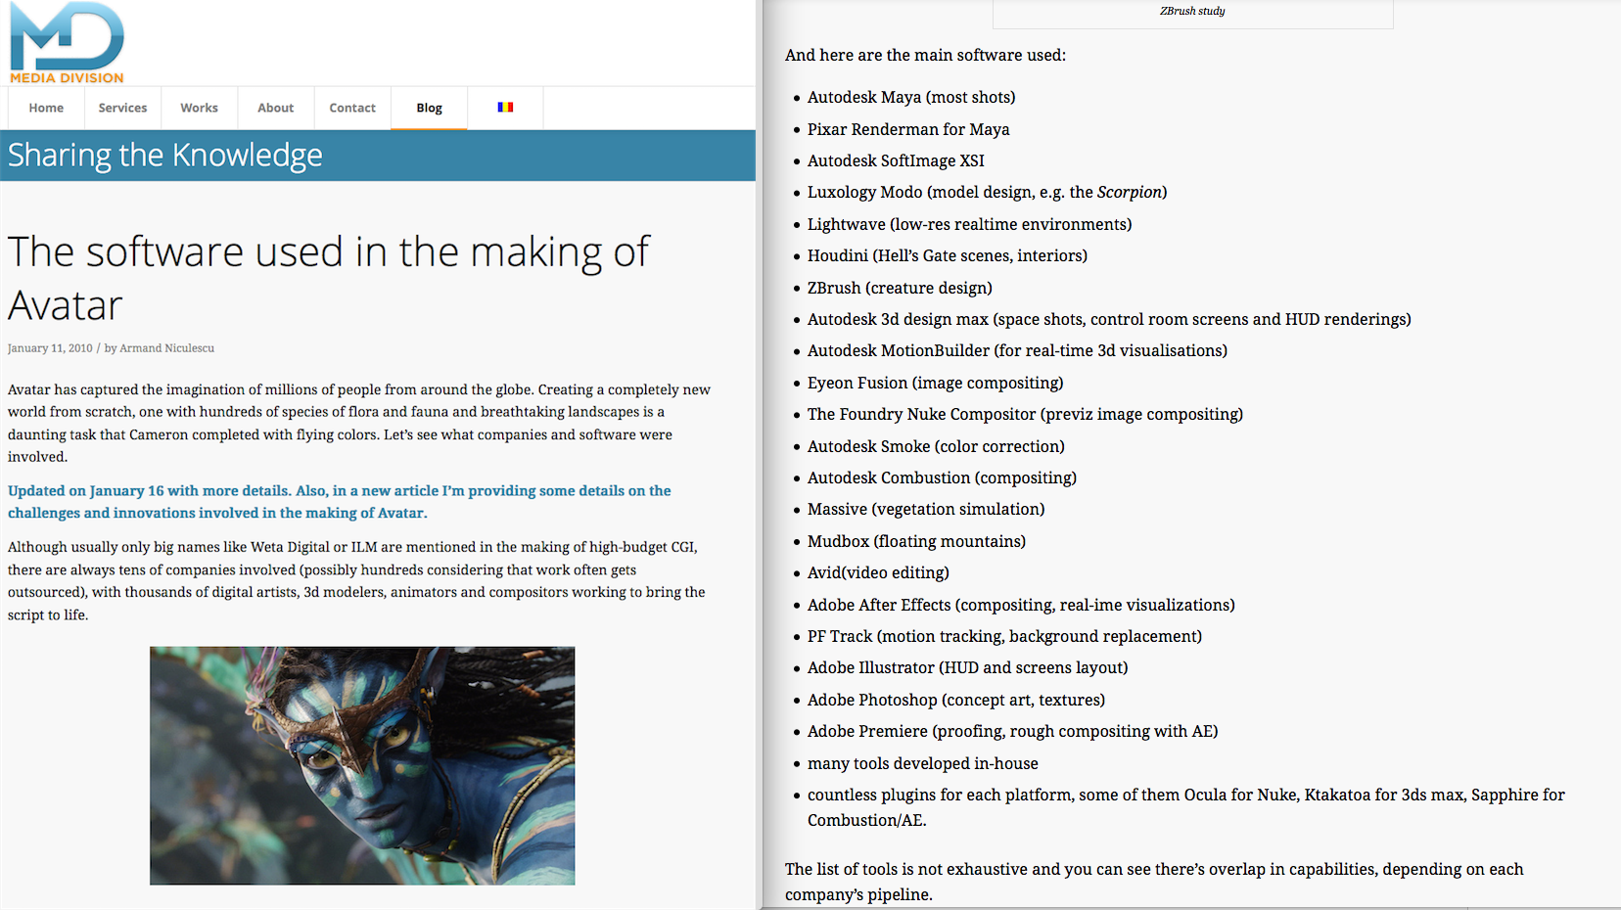Click the Pixar Renderman for Maya item
Viewport: 1621px width, 910px height.
[x=908, y=129]
